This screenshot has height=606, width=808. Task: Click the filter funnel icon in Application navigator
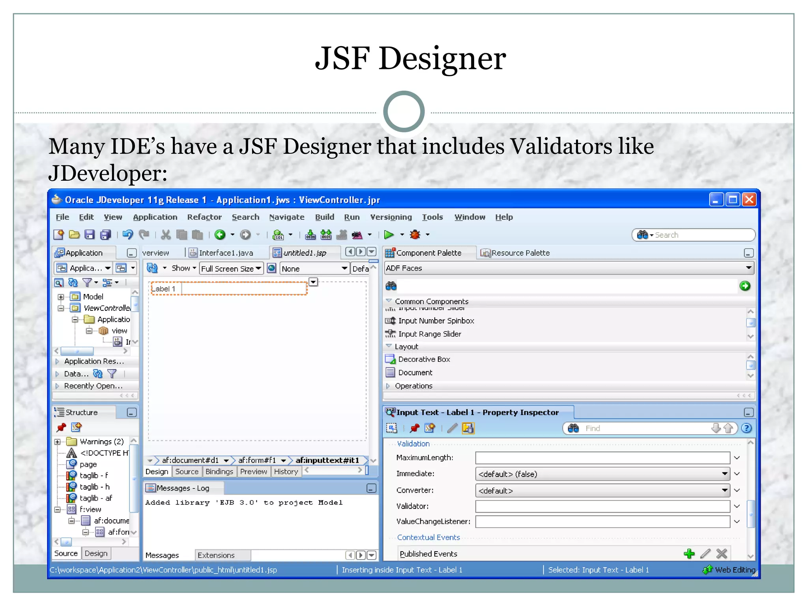pos(87,282)
